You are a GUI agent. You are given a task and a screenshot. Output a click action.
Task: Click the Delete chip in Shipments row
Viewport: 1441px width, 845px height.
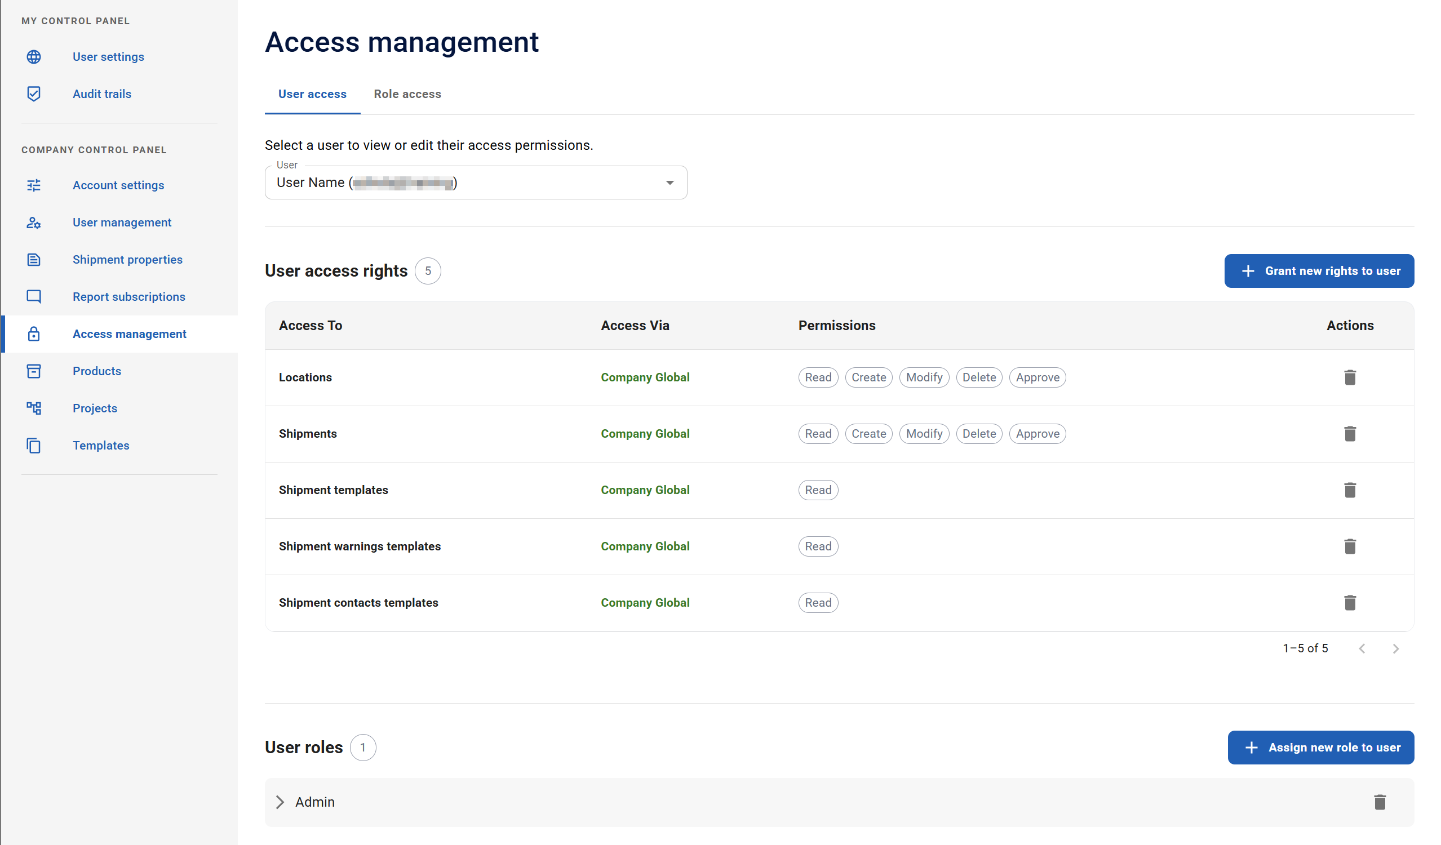click(x=979, y=434)
